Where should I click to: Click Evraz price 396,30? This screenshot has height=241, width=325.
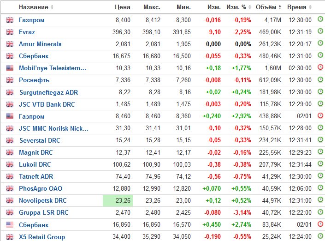121,32
